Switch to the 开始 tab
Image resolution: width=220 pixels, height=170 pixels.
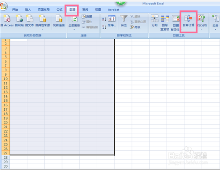click(x=15, y=10)
